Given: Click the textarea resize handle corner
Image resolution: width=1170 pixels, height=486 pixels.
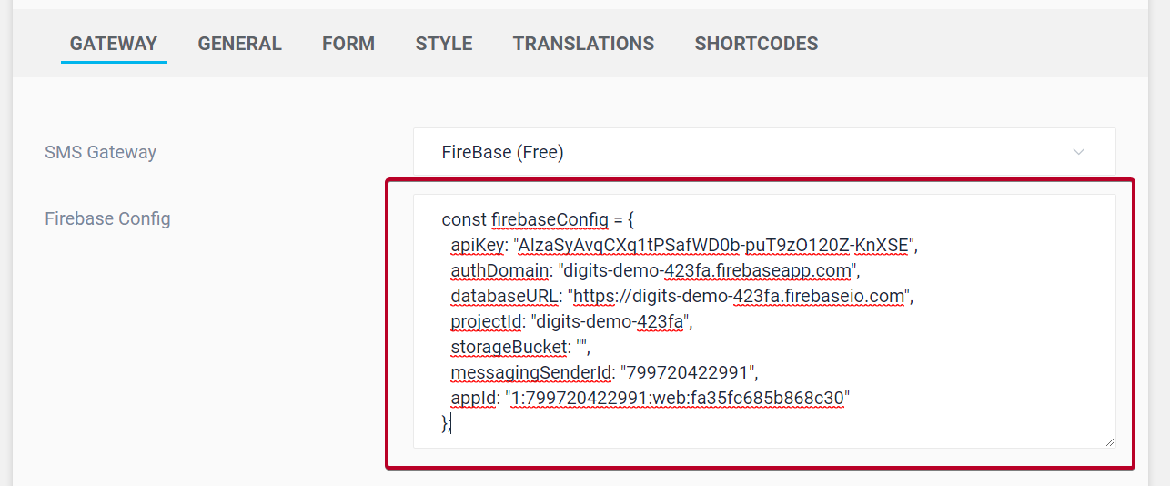Looking at the screenshot, I should (1109, 441).
